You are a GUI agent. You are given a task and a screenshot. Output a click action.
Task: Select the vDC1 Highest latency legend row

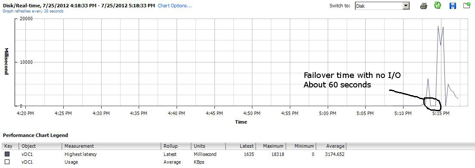coord(174,154)
